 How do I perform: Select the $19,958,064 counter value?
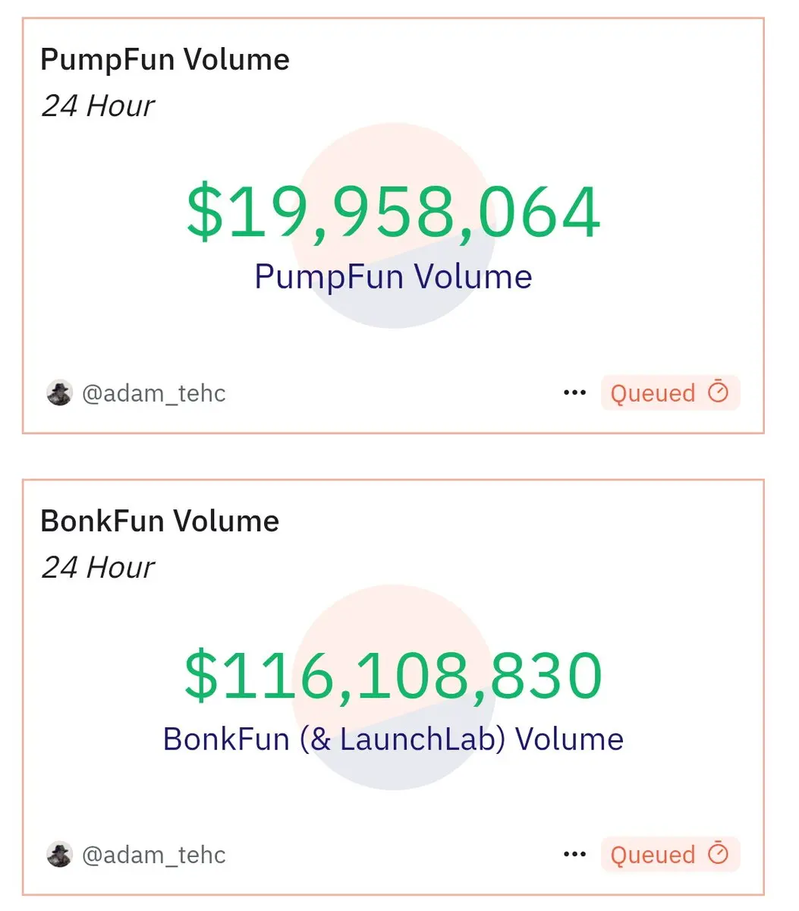coord(394,213)
